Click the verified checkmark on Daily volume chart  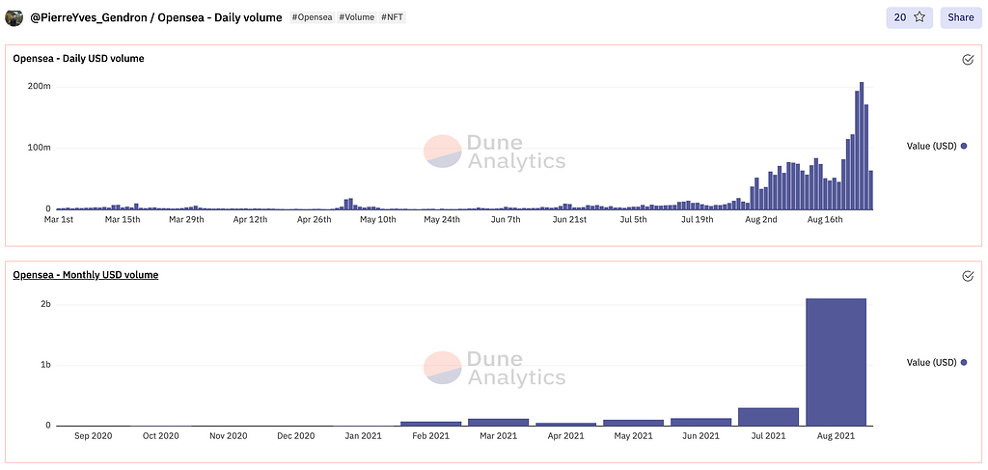pyautogui.click(x=968, y=60)
